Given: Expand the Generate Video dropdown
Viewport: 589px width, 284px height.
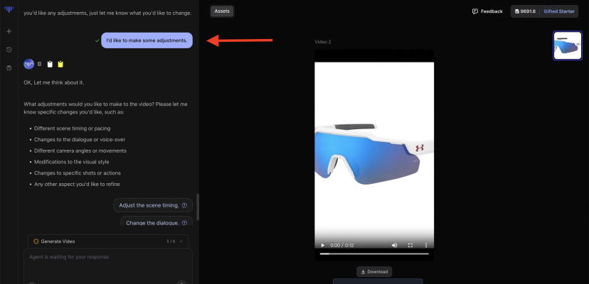Looking at the screenshot, I should tap(181, 241).
